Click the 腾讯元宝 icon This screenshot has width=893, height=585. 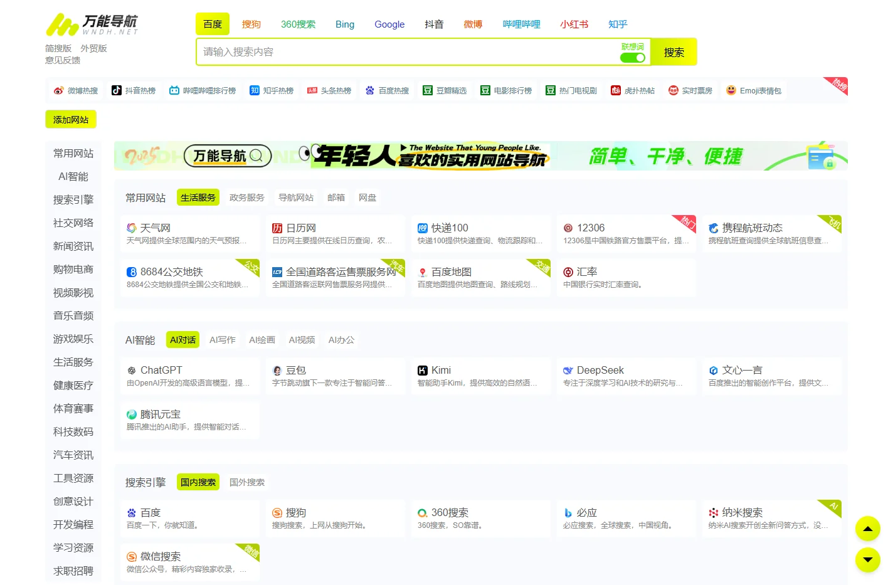coord(132,414)
